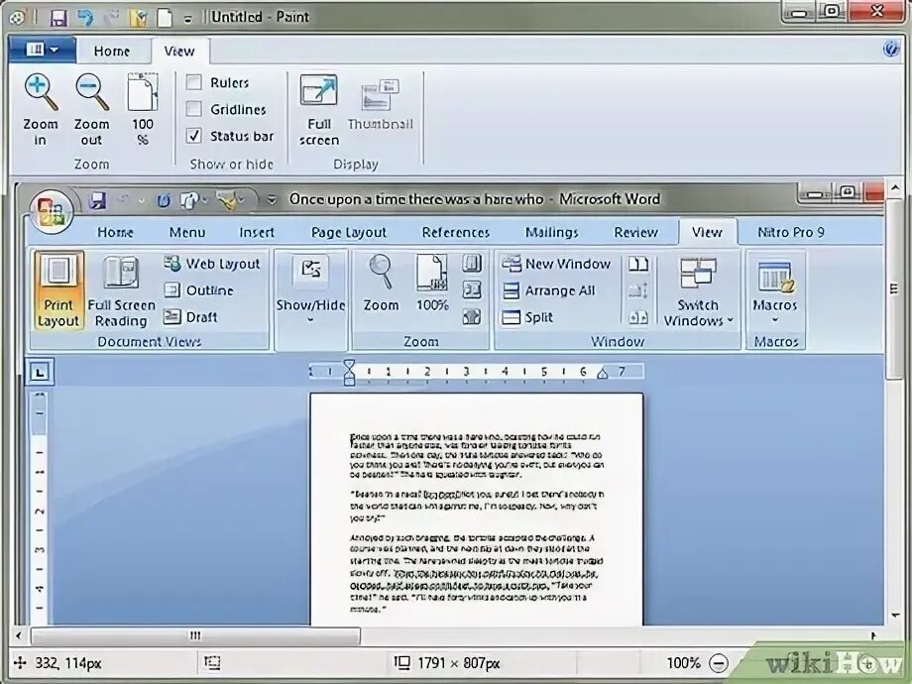Viewport: 912px width, 684px height.
Task: Select Web Layout view
Action: click(212, 264)
